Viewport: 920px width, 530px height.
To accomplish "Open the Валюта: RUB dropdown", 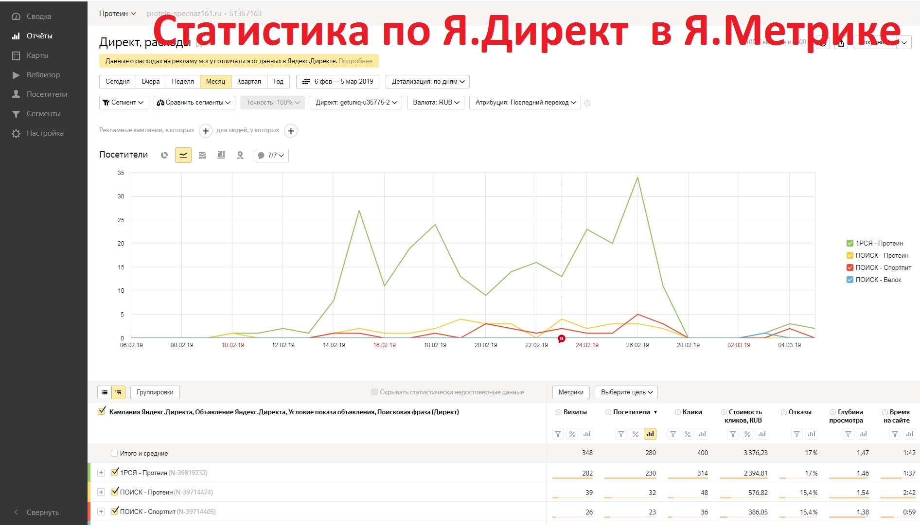I will point(435,103).
